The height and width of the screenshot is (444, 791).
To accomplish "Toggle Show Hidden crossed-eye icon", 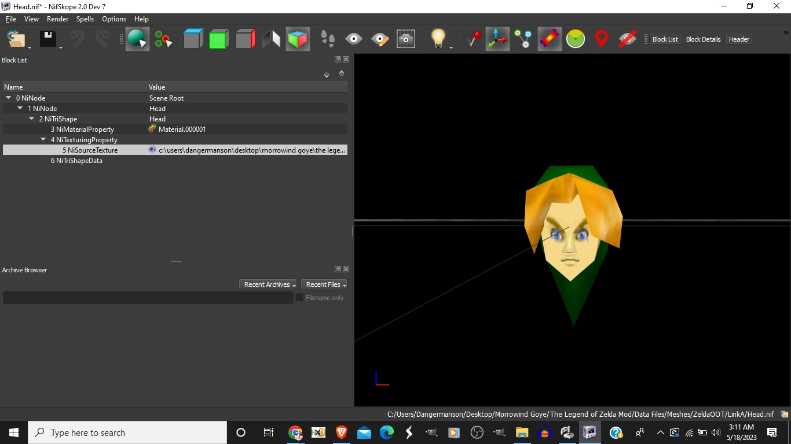I will (628, 39).
